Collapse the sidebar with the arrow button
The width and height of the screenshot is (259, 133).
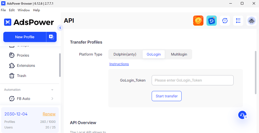[x=60, y=28]
